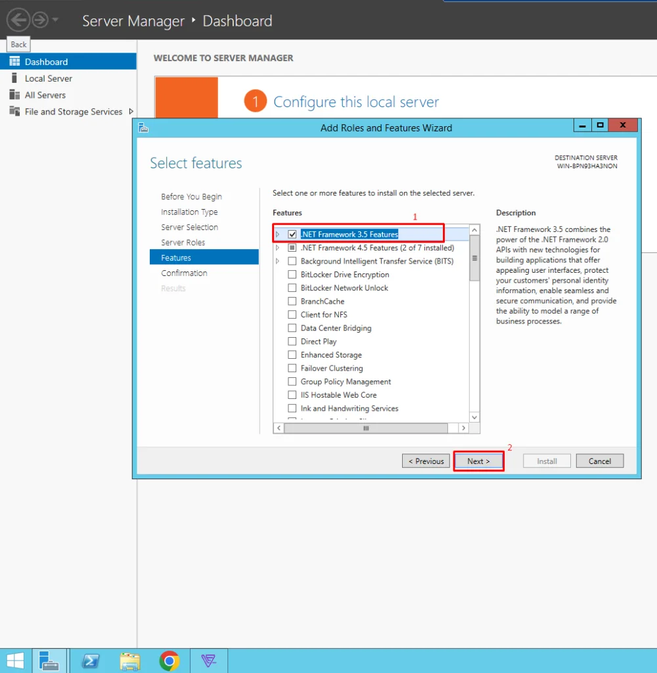The image size is (657, 673).
Task: Check the Enhanced Storage checkbox
Action: [292, 354]
